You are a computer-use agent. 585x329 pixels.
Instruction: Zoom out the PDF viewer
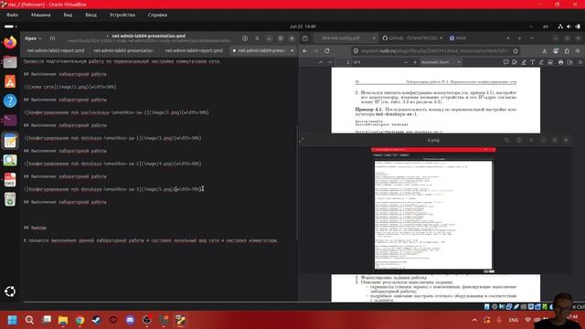[x=406, y=62]
